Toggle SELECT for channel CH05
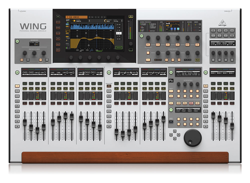 (53, 83)
